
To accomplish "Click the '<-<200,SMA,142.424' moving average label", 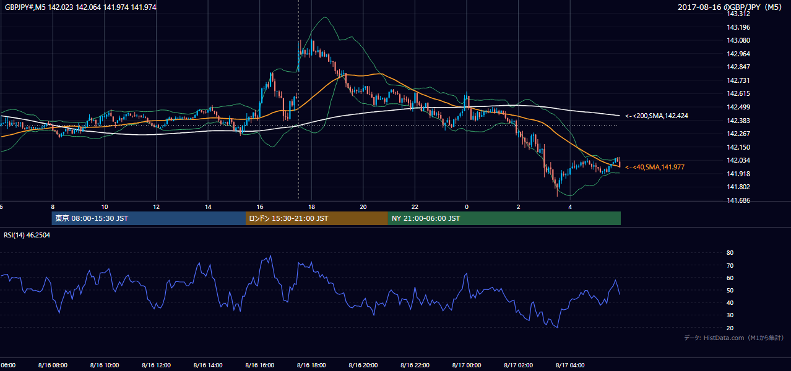I will coord(656,116).
